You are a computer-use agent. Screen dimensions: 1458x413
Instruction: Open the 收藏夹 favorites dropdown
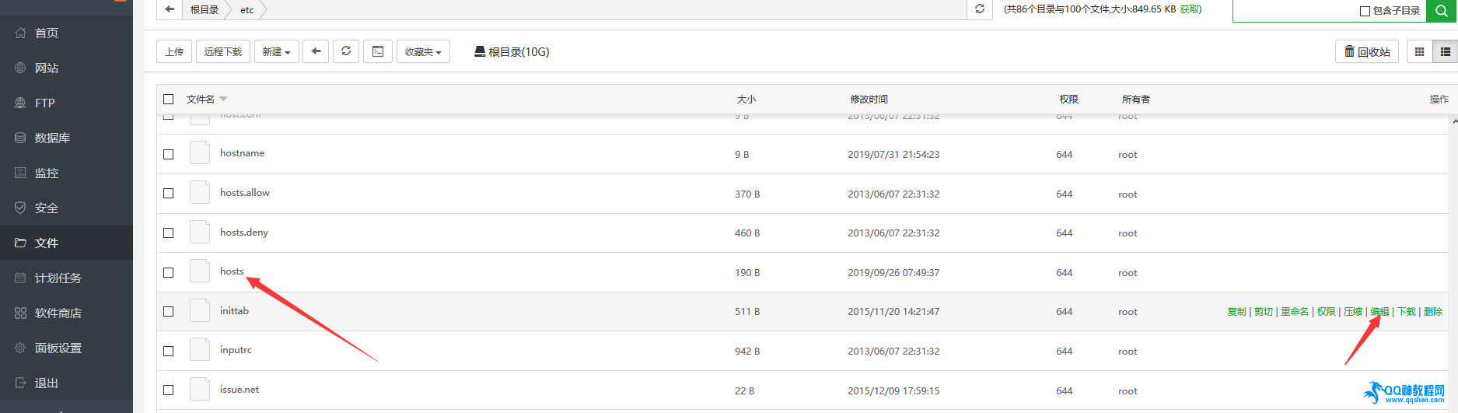click(x=423, y=51)
